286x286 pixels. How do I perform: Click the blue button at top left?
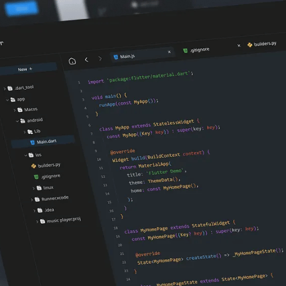(21, 9)
